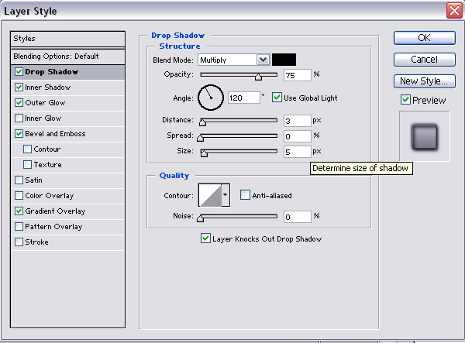Screen dimensions: 465x343
Task: Click the New Style... button
Action: click(x=423, y=81)
